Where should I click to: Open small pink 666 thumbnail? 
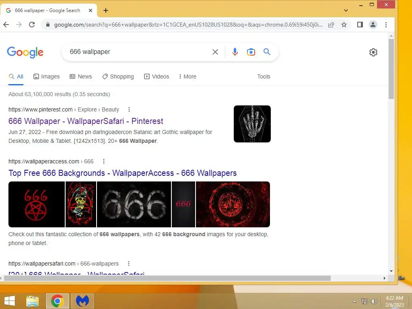coord(183,204)
